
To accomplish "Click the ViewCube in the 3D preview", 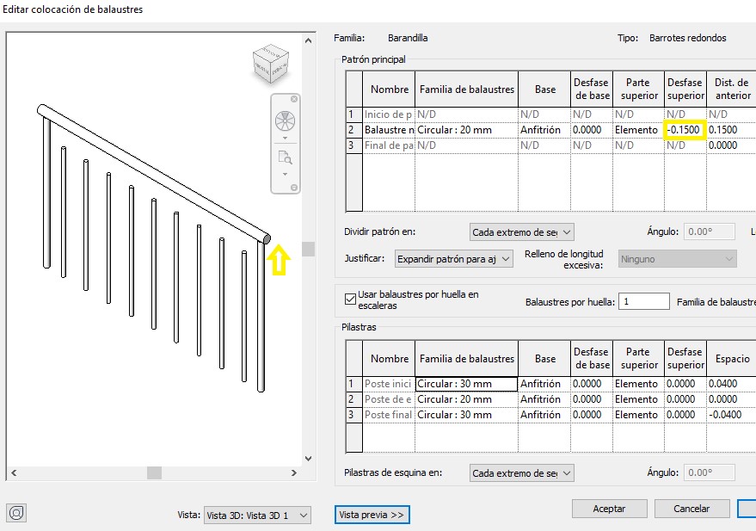I will click(270, 66).
